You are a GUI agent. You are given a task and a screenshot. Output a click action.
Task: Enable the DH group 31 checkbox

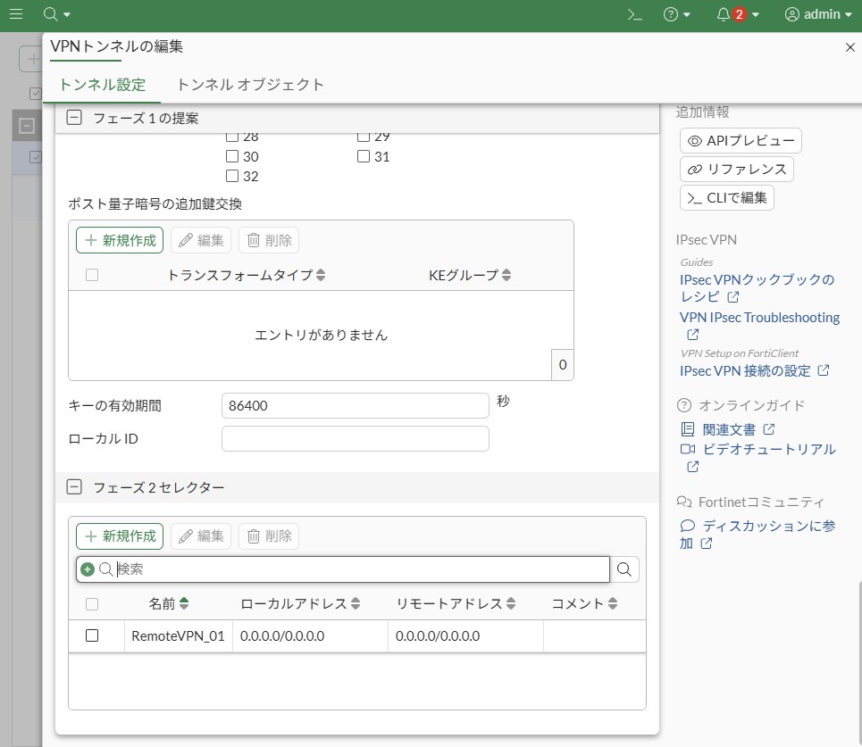364,156
